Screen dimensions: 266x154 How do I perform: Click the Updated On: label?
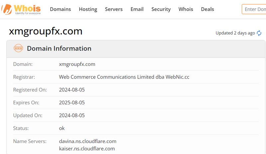coord(28,116)
